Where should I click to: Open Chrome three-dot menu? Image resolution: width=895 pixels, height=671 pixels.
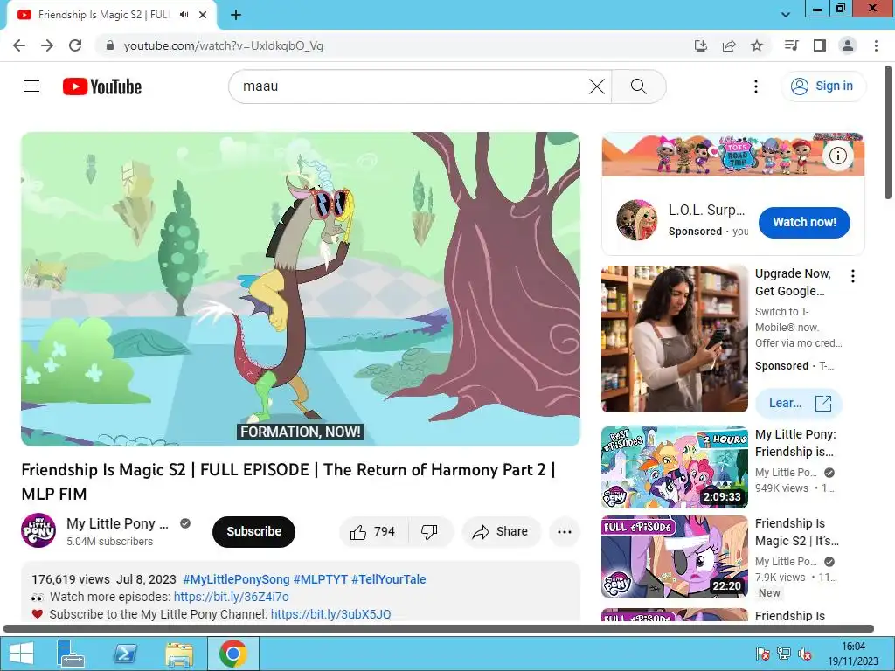[x=876, y=45]
